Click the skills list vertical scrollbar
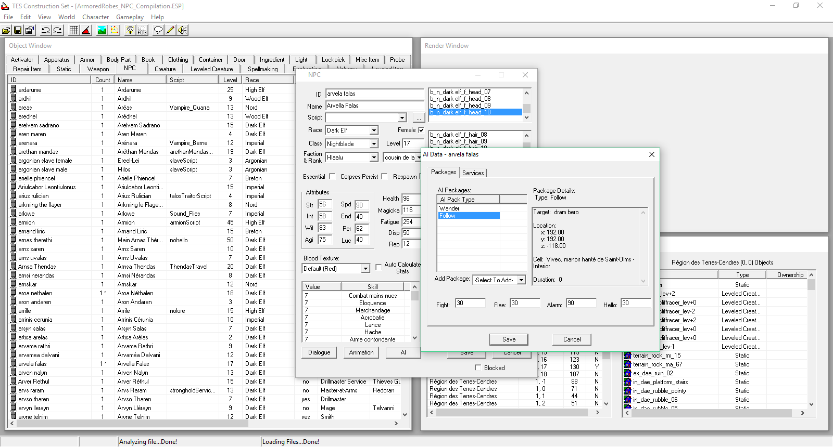 (x=414, y=313)
